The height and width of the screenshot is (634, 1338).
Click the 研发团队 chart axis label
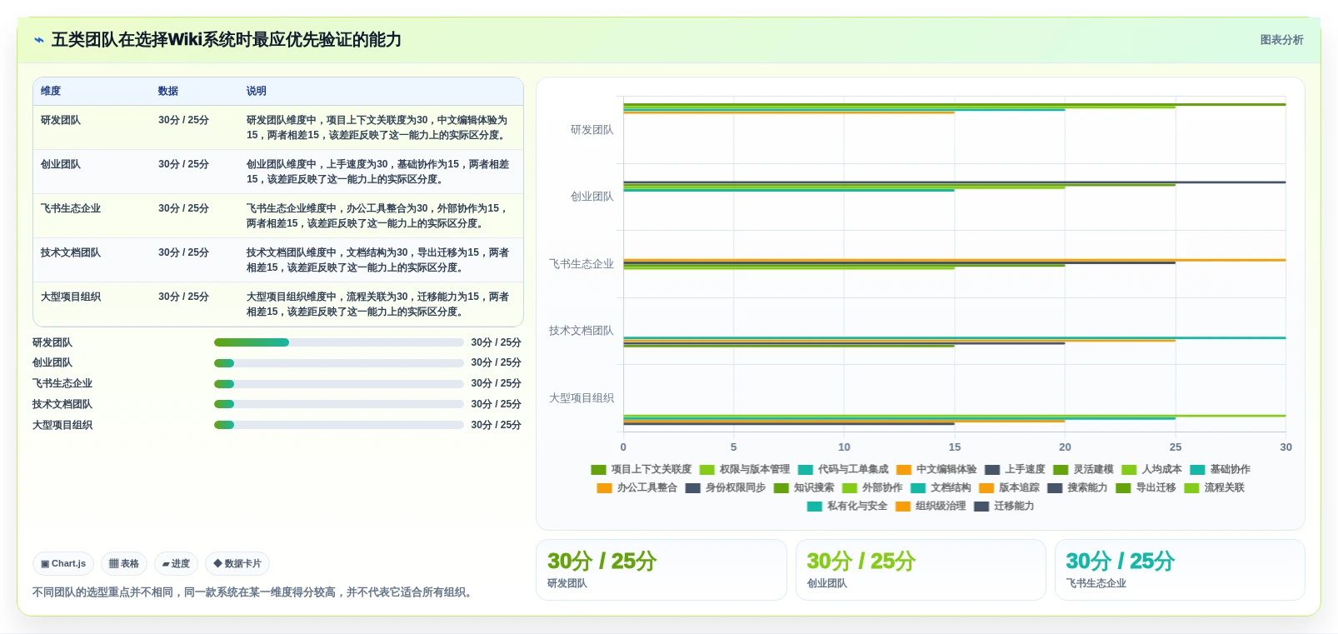(592, 130)
